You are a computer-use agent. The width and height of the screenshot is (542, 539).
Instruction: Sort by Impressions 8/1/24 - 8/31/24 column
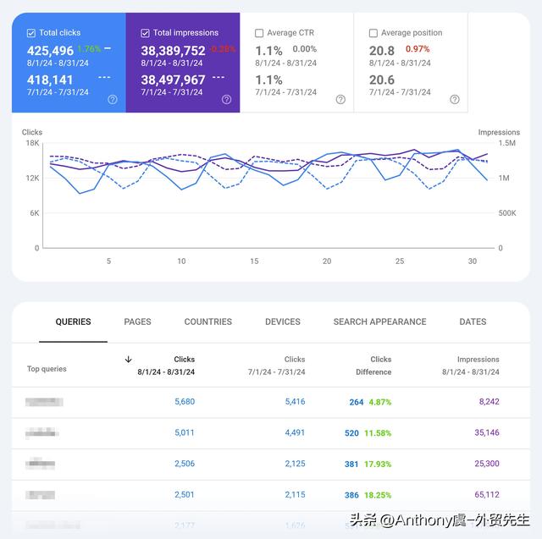[x=471, y=366]
